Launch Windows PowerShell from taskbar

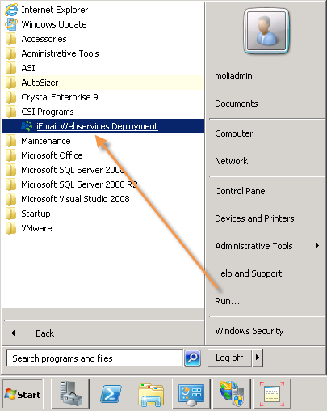click(111, 394)
